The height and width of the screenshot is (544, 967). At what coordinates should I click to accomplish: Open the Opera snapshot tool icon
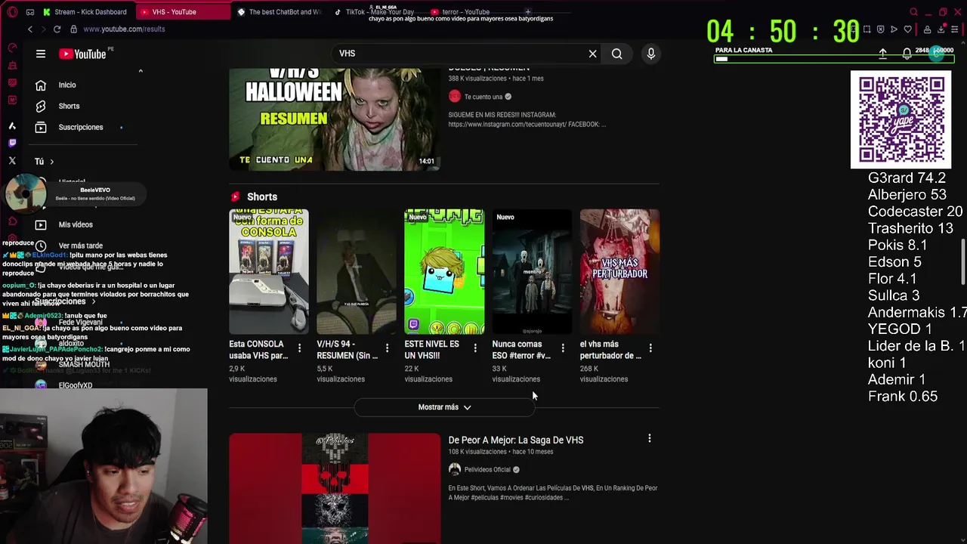tap(867, 29)
